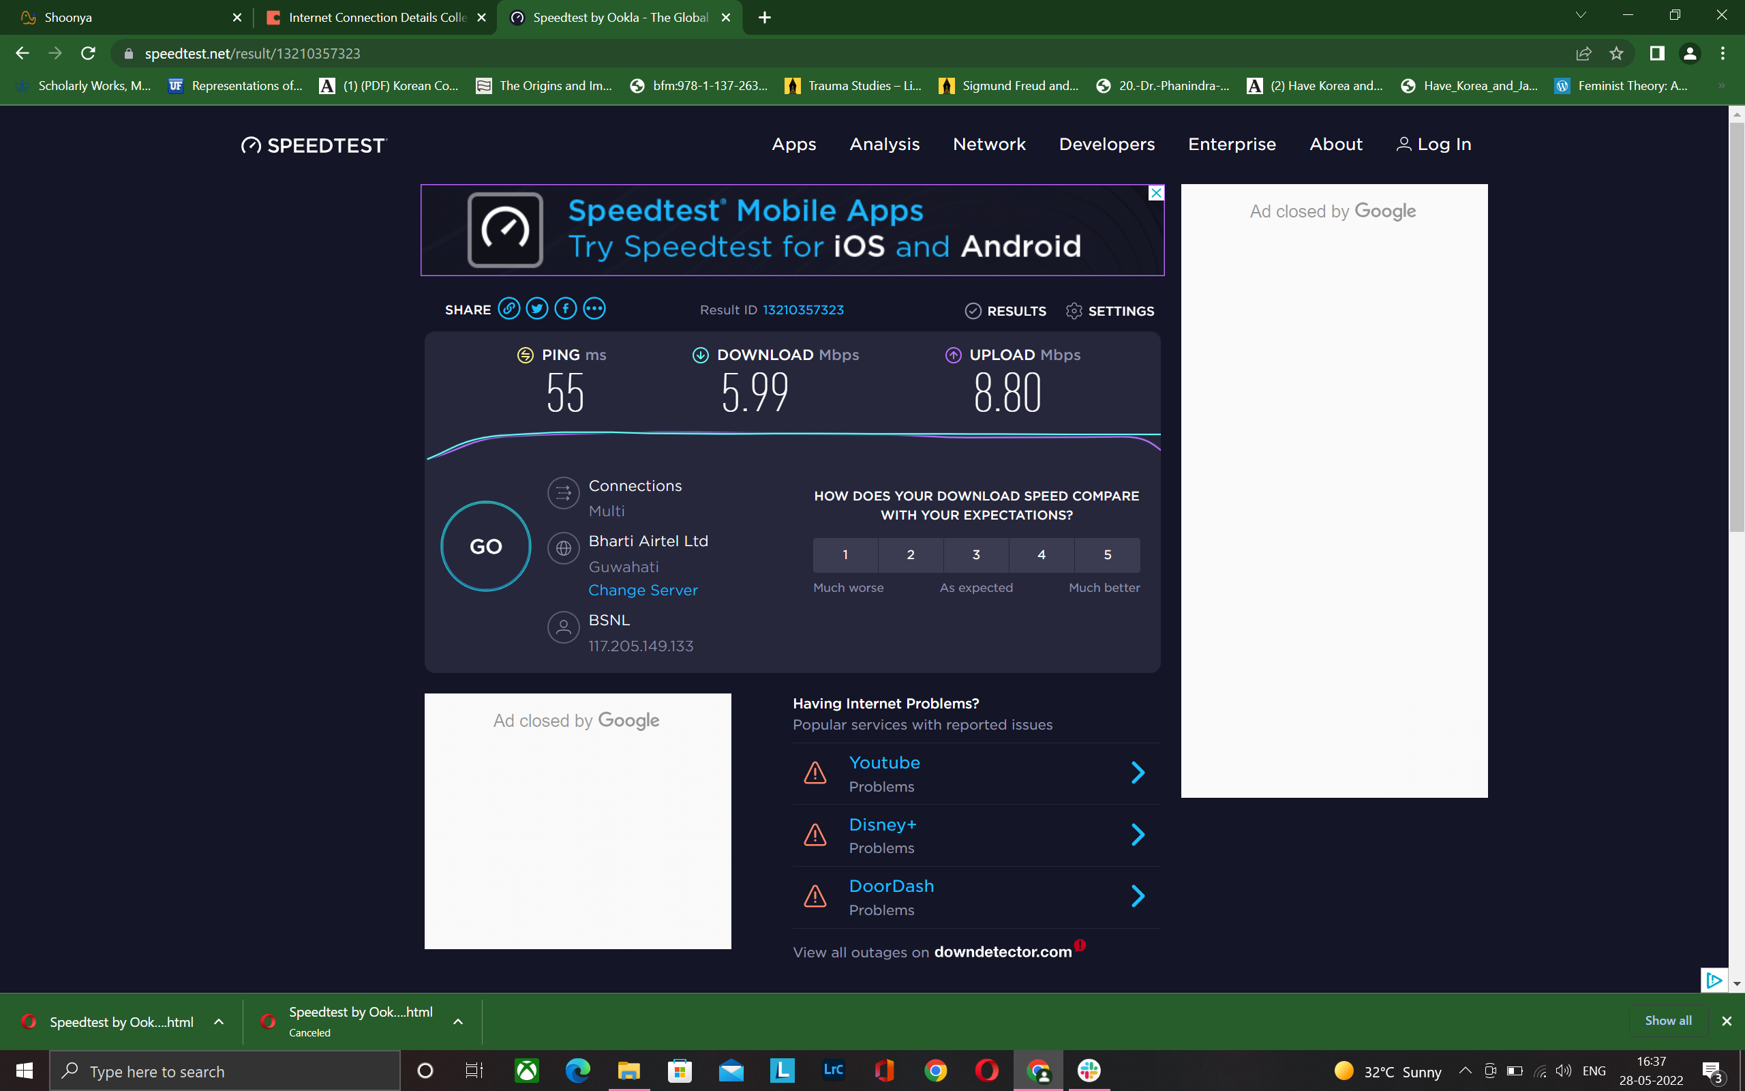1745x1091 pixels.
Task: Expand DoorDash Problems chevron
Action: [1138, 896]
